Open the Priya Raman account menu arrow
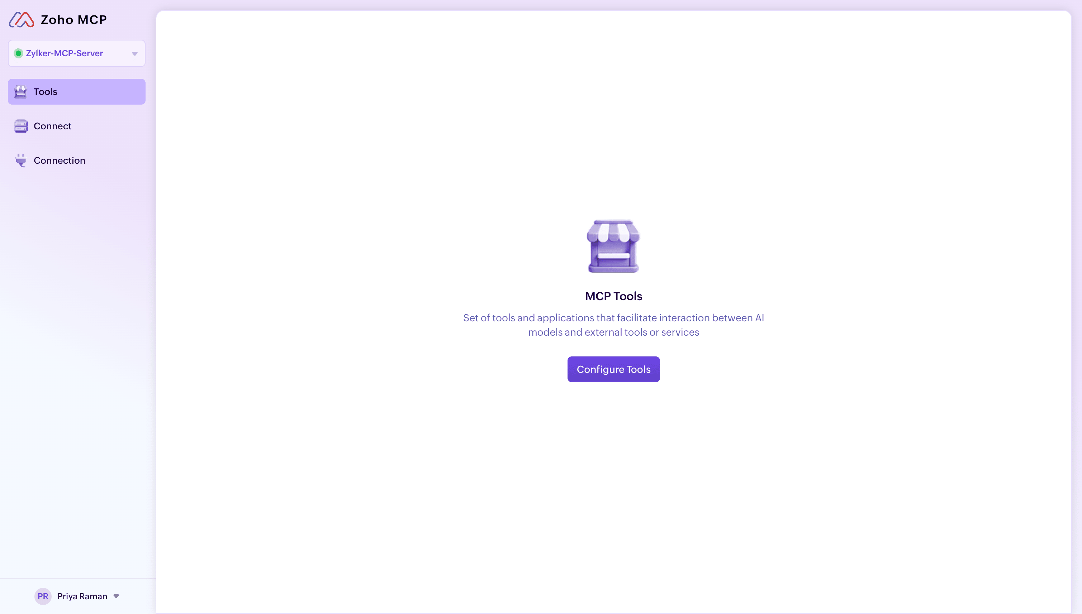The image size is (1082, 614). click(116, 596)
